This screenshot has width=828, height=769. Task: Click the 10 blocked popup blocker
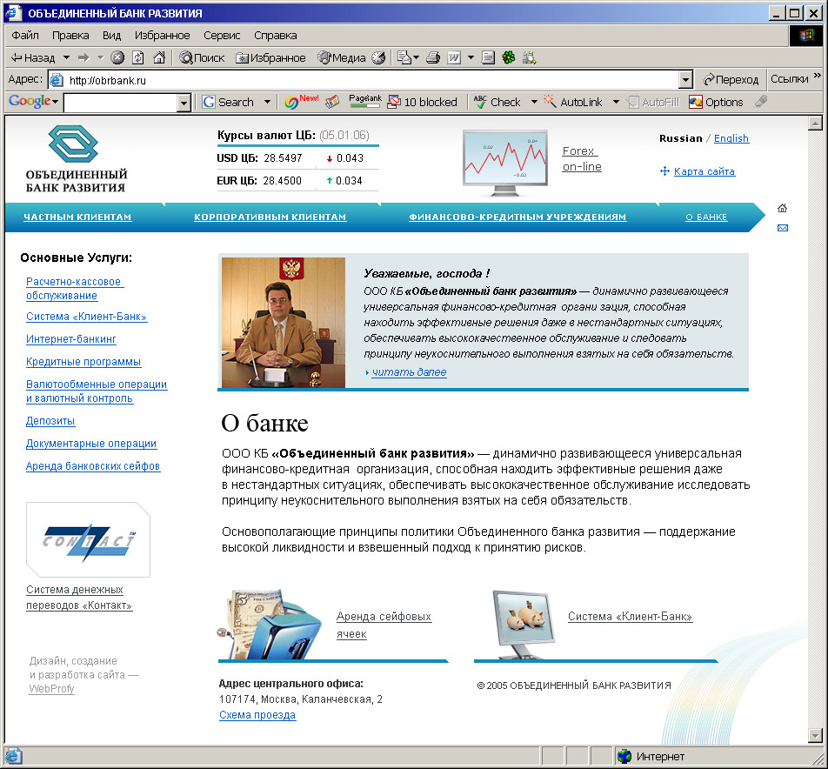tap(423, 102)
